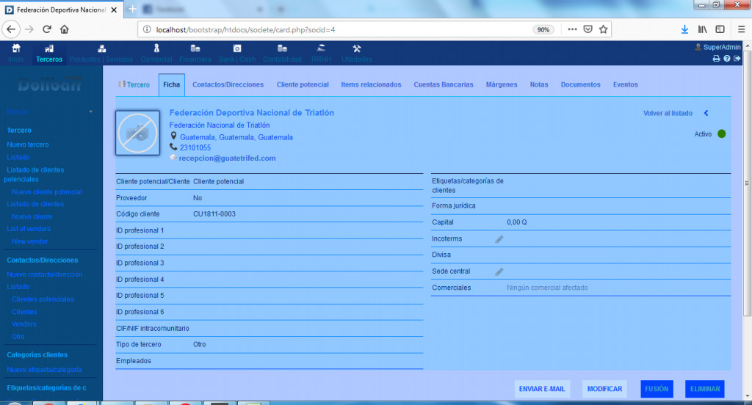This screenshot has height=405, width=752.
Task: Click the 90% zoom level indicator
Action: click(x=543, y=30)
